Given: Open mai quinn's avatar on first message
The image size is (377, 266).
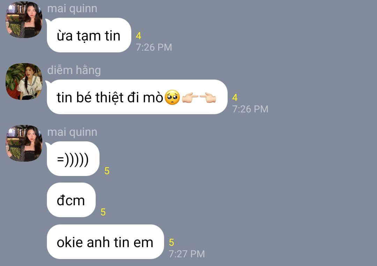Looking at the screenshot, I should pos(24,20).
